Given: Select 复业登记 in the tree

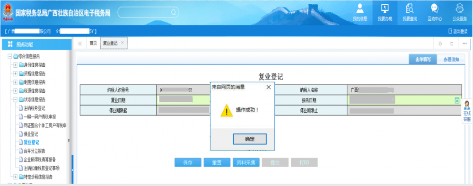Looking at the screenshot, I should (x=31, y=142).
